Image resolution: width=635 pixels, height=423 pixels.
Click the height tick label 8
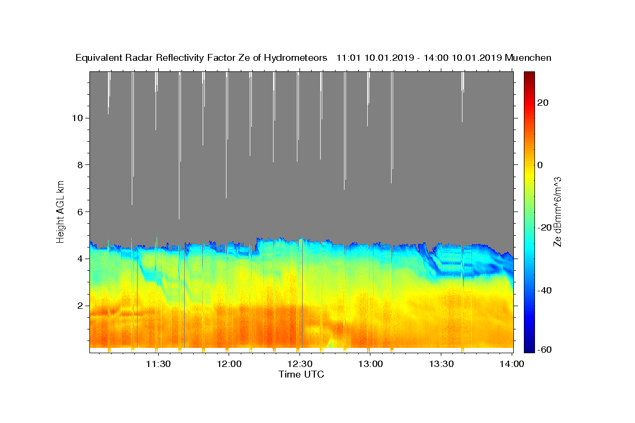(x=81, y=165)
